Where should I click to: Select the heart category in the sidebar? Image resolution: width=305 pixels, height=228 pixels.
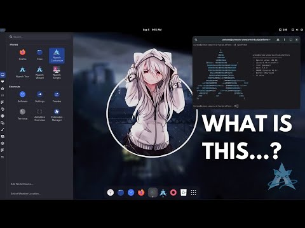tap(3, 82)
